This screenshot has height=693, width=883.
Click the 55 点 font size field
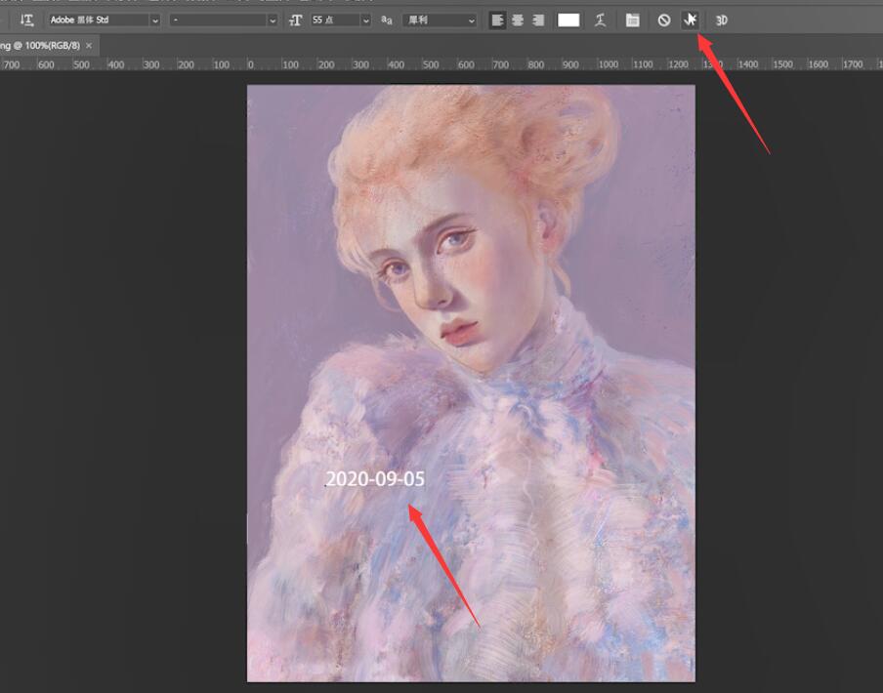coord(335,20)
